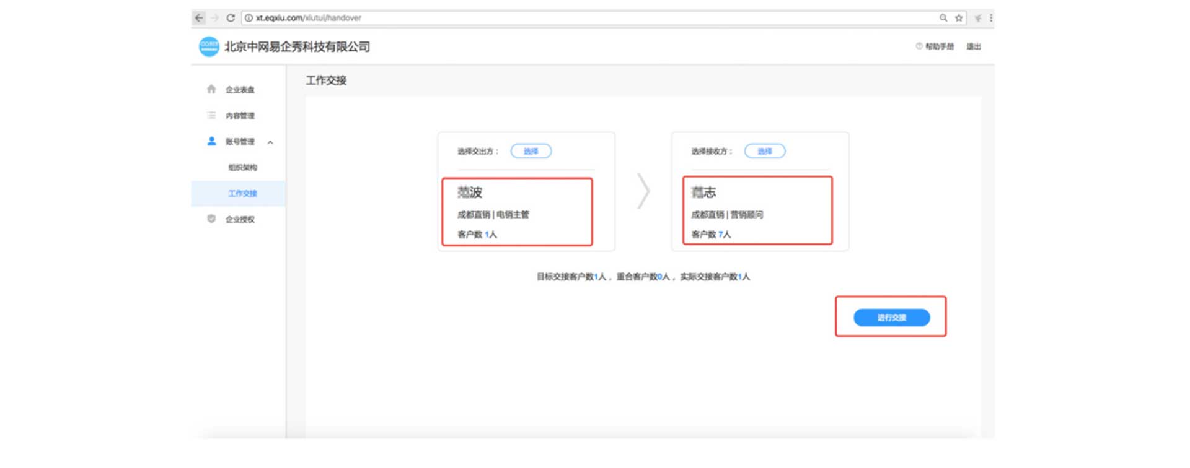Click the magnifier icon in the address bar
This screenshot has height=468, width=1190.
pos(943,18)
